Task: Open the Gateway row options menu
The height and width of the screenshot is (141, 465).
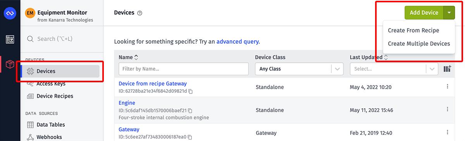Action: pos(448,133)
